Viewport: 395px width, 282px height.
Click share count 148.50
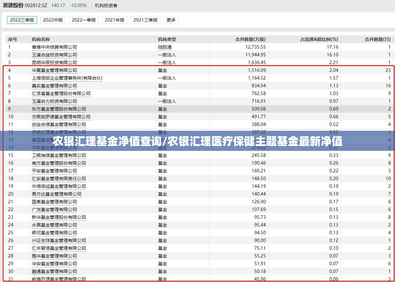point(259,179)
